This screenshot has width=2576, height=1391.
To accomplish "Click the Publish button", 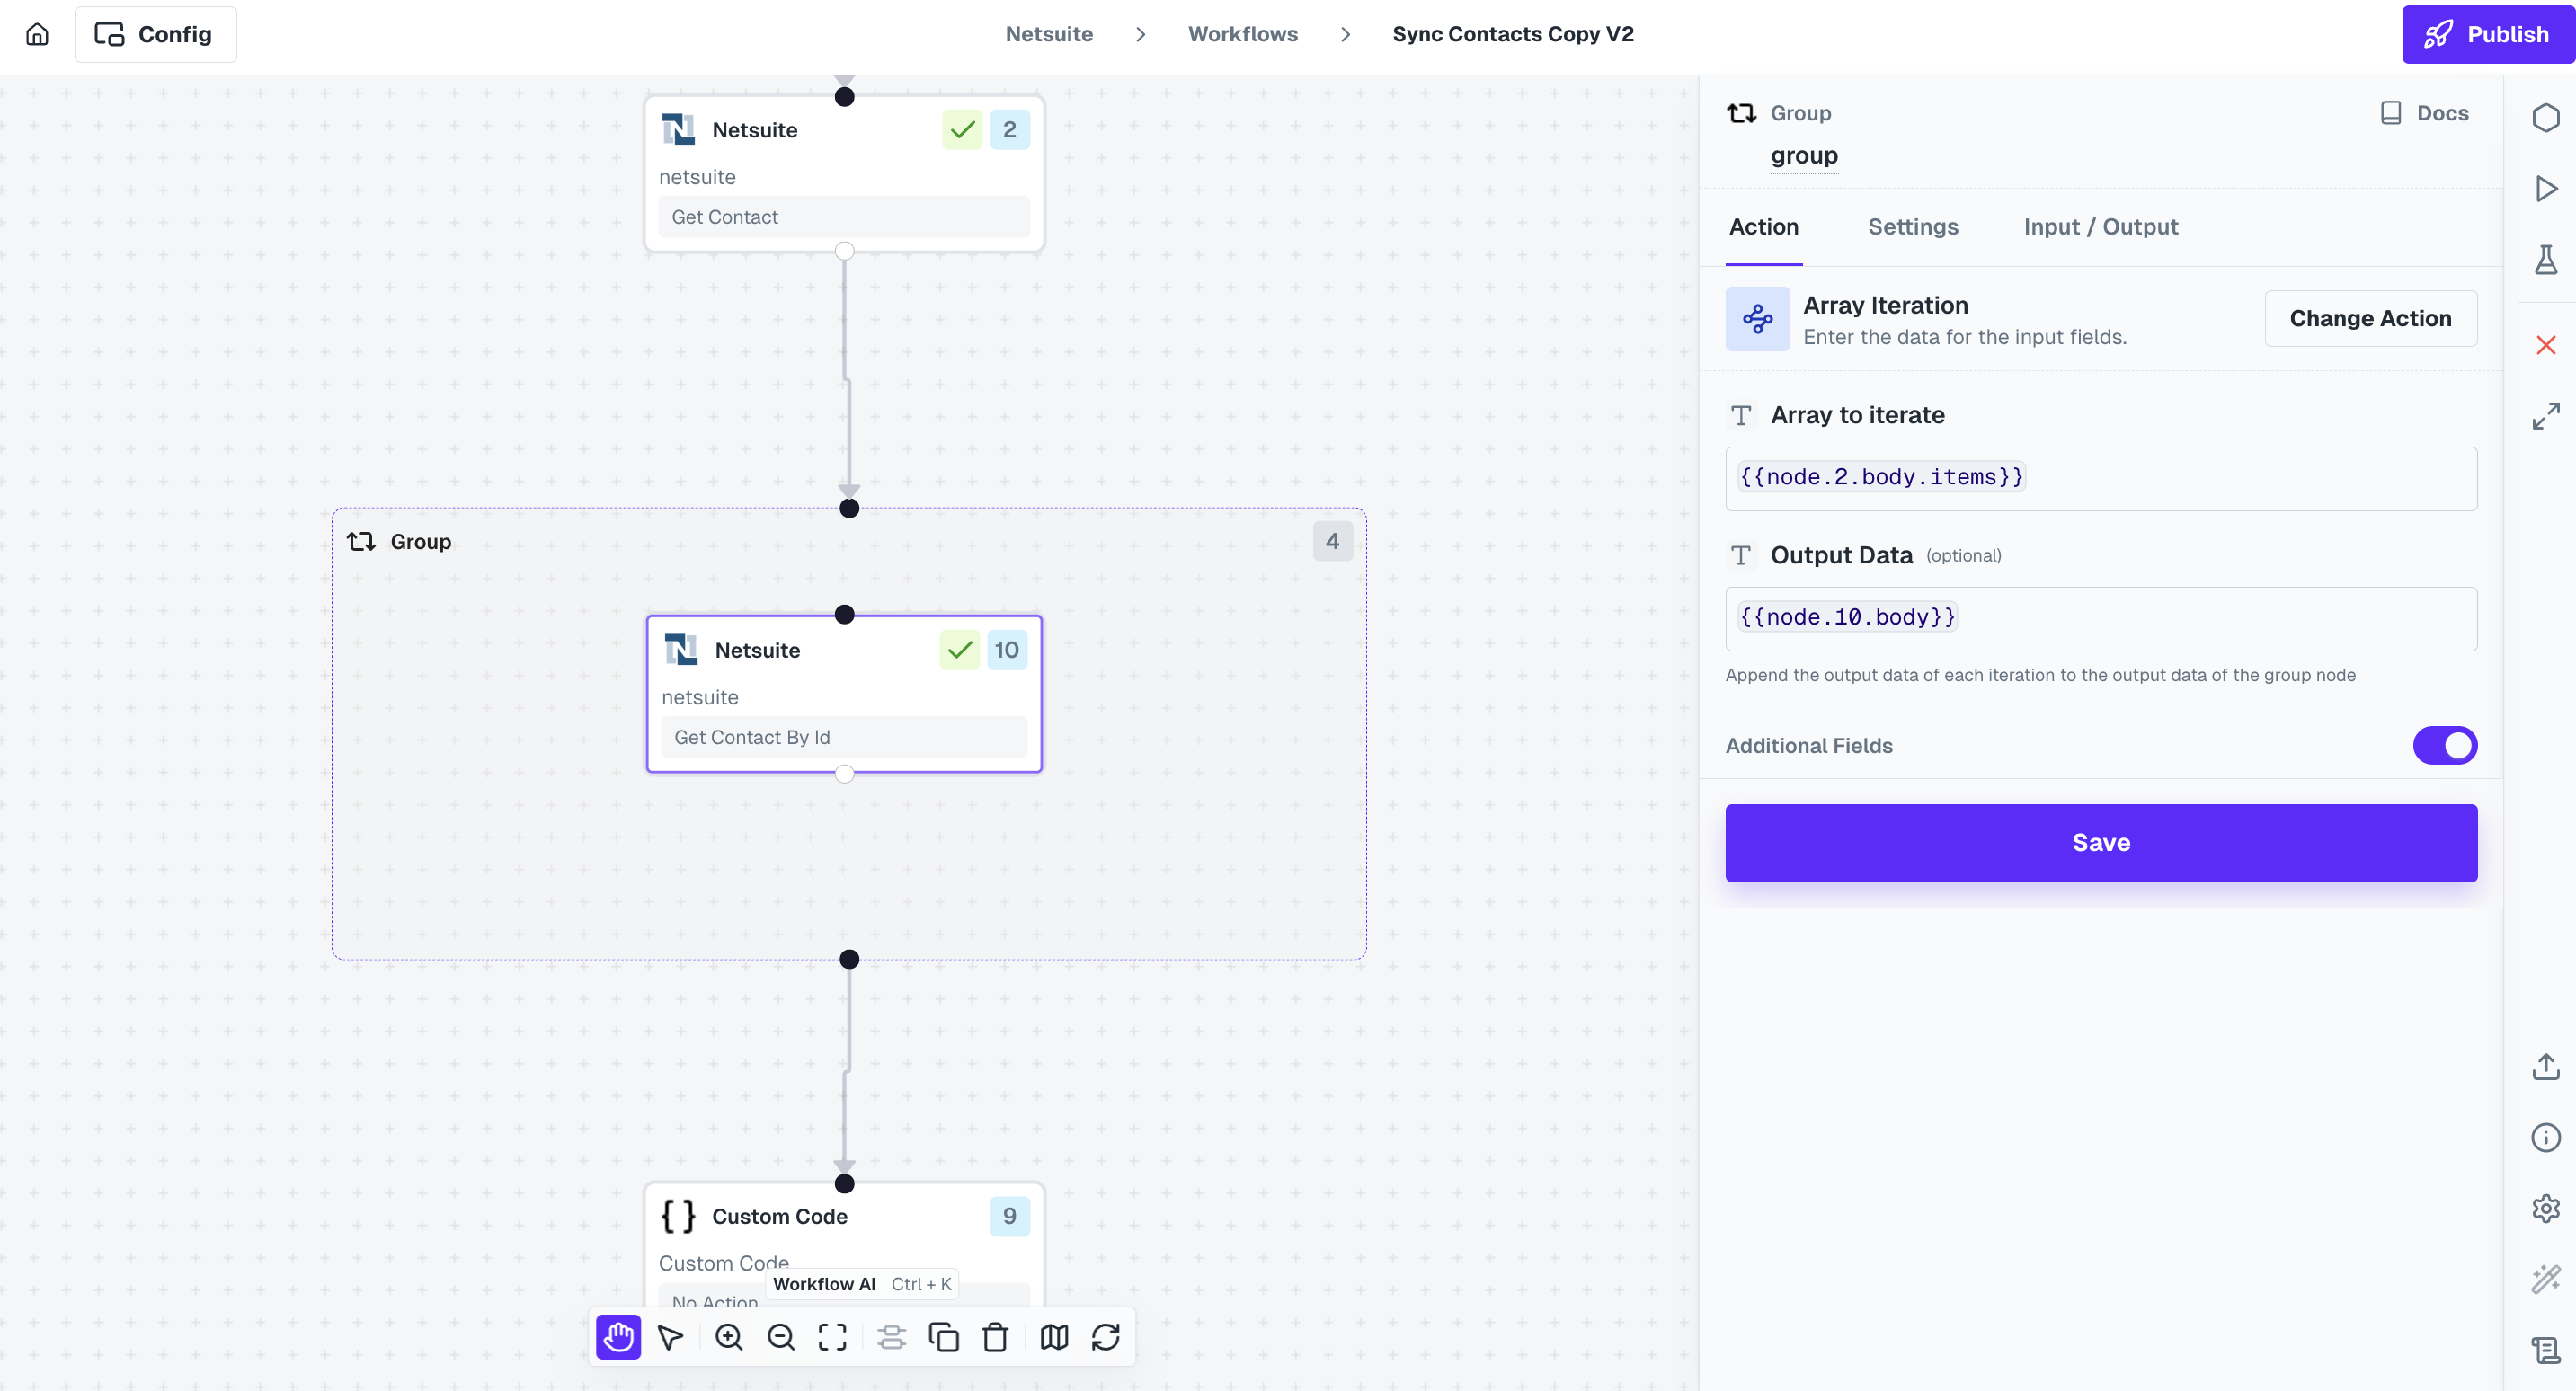I will [2488, 33].
